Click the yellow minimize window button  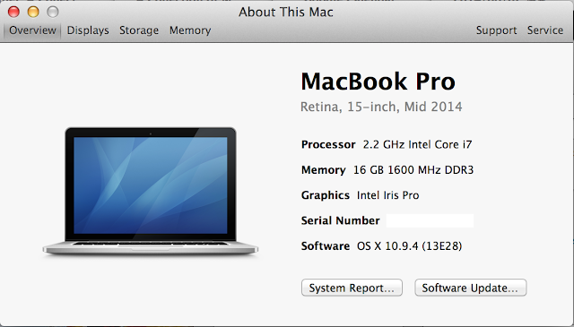coord(33,12)
